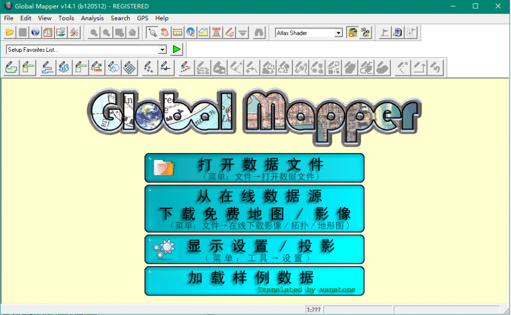Select the Path Profile tool
Viewport: 511px width, 315px height.
pos(203,33)
